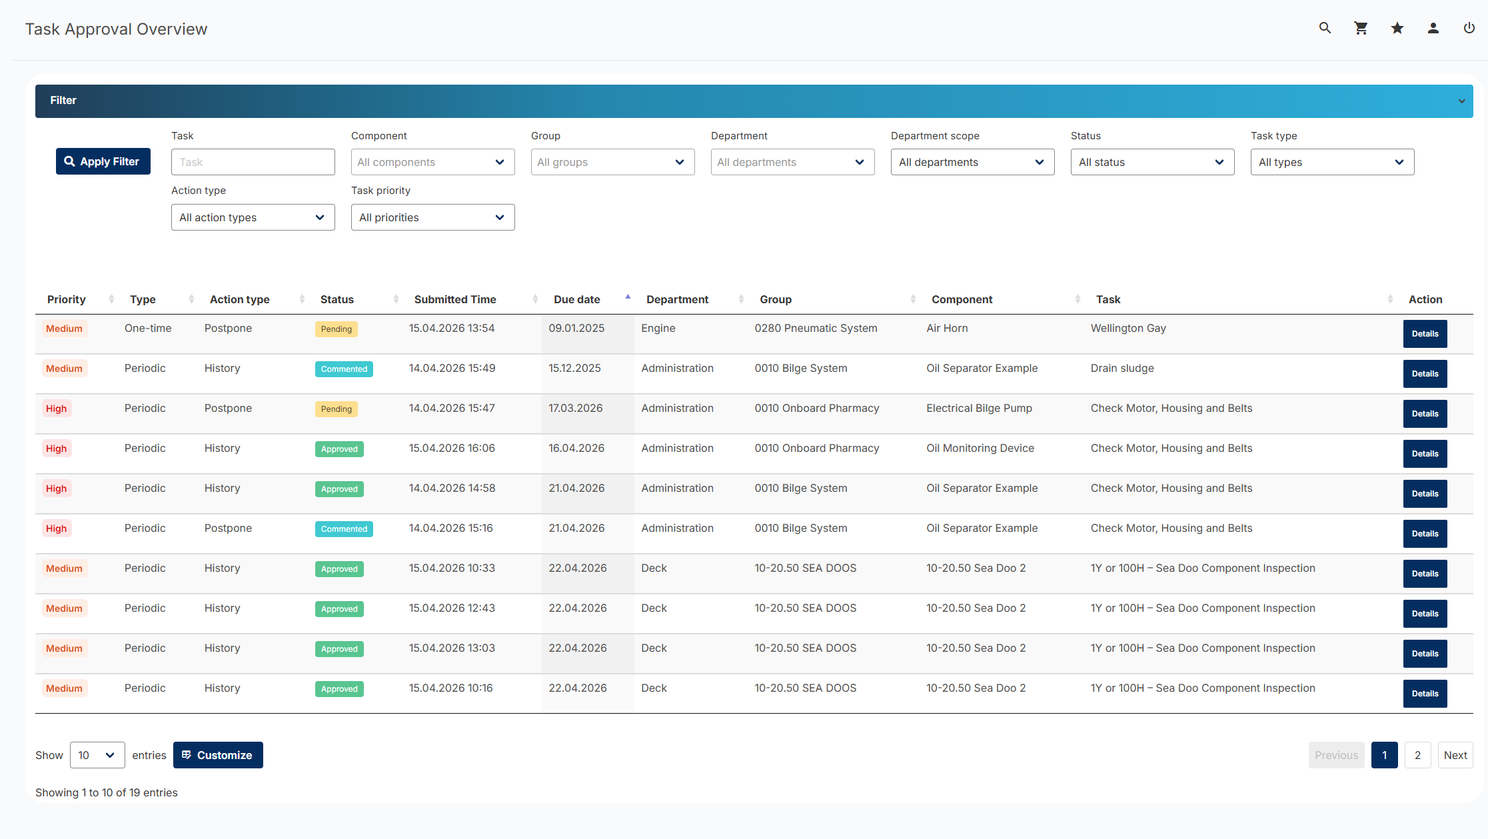Click the search magnifier icon in header
This screenshot has height=839, width=1488.
tap(1325, 28)
